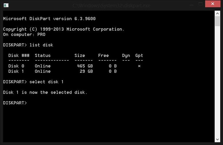The width and height of the screenshot is (223, 145).
Task: Click the diskpart system menu icon in title bar
Action: tap(6, 5)
